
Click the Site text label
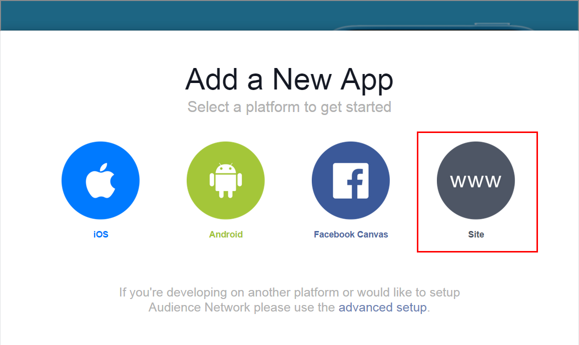coord(476,234)
